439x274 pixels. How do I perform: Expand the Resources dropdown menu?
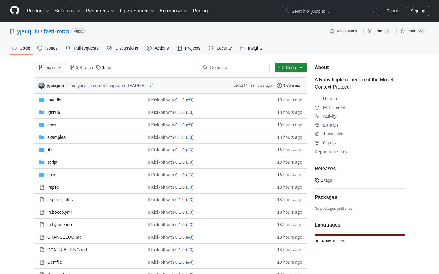click(100, 11)
